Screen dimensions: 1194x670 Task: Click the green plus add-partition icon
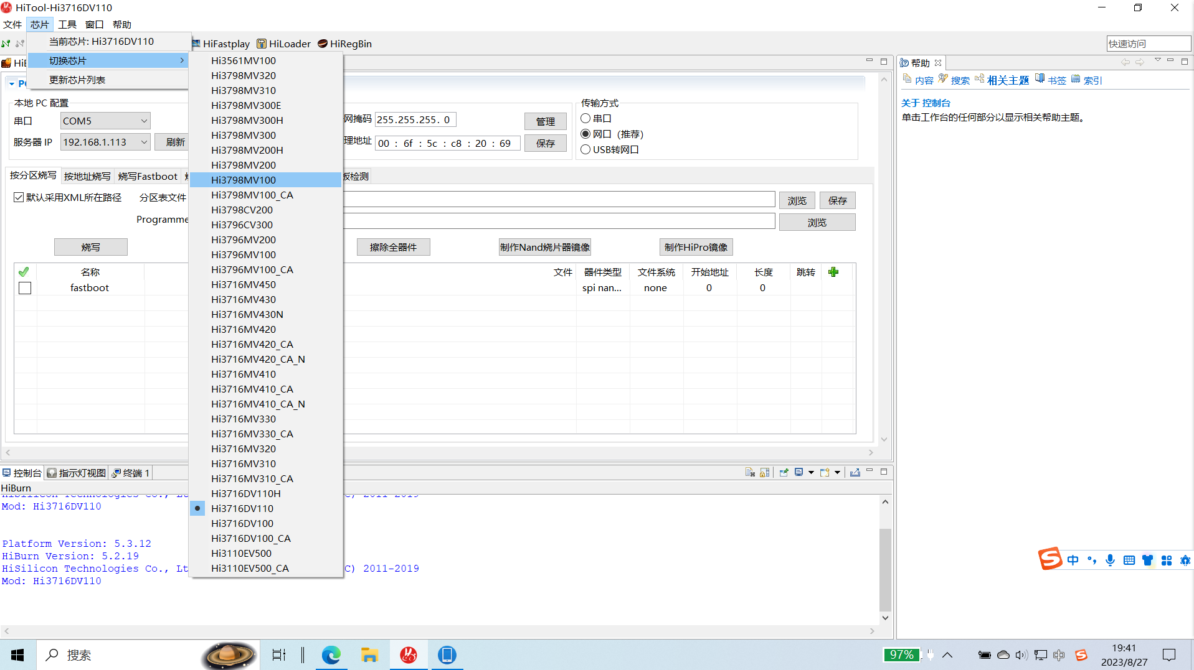(833, 272)
